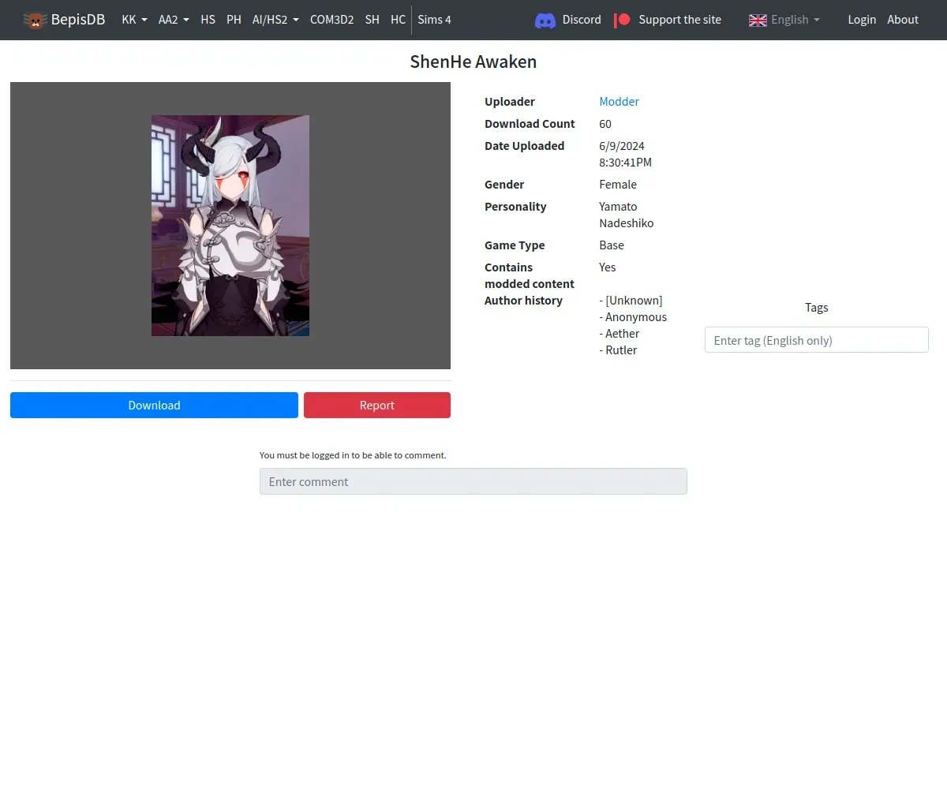Open the English language dropdown
The width and height of the screenshot is (947, 789).
tap(784, 20)
